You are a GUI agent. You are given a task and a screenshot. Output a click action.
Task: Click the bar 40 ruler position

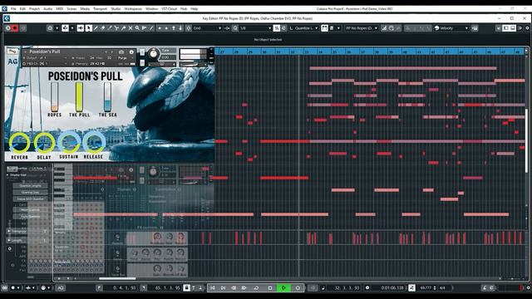click(405, 51)
